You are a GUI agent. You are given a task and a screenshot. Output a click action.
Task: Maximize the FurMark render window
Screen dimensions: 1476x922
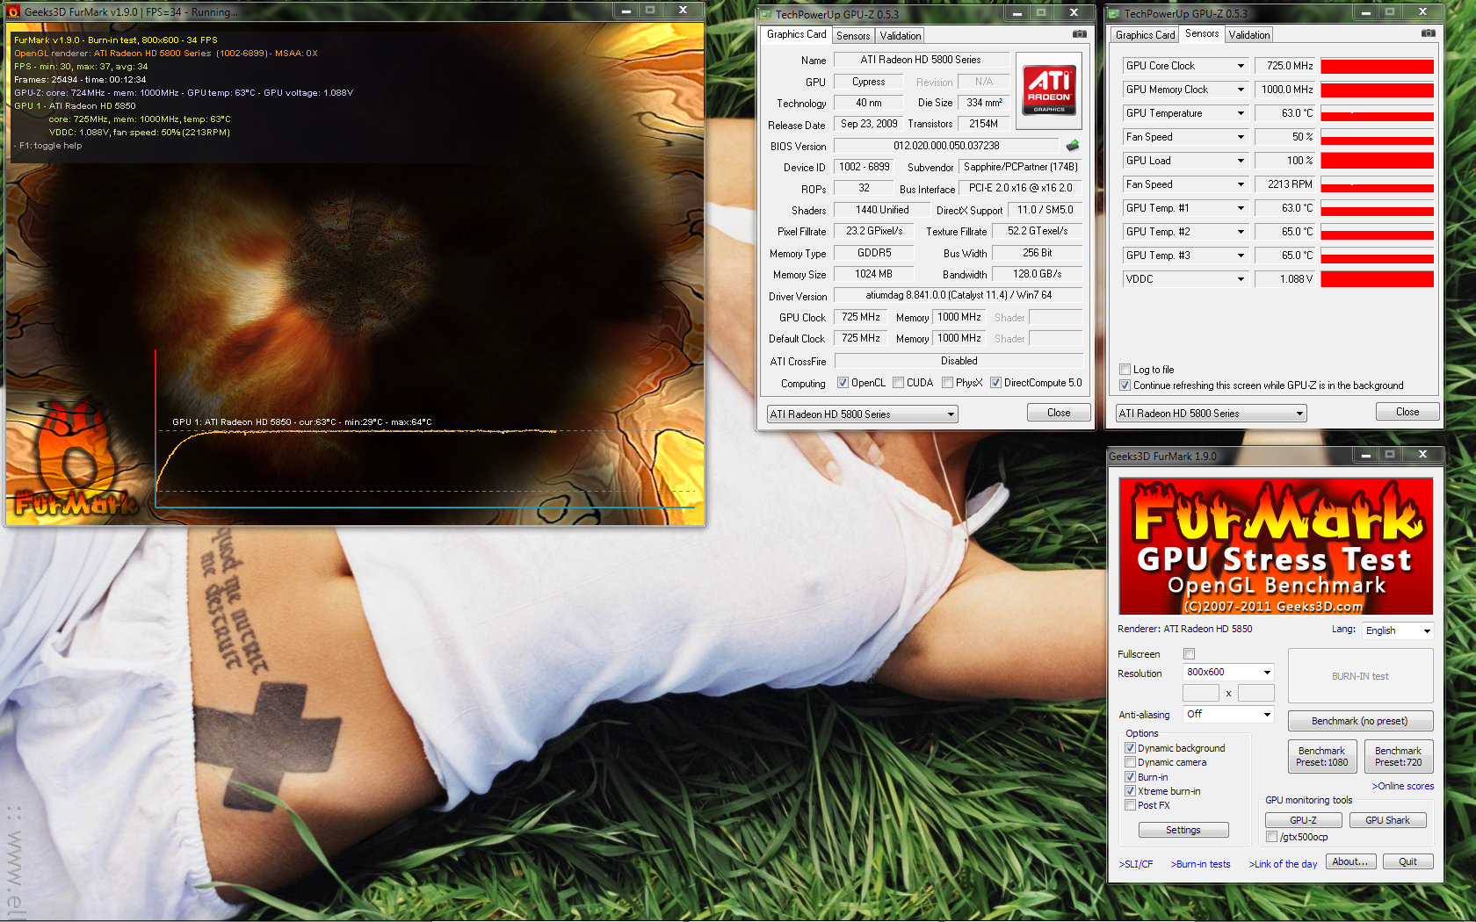pyautogui.click(x=650, y=11)
